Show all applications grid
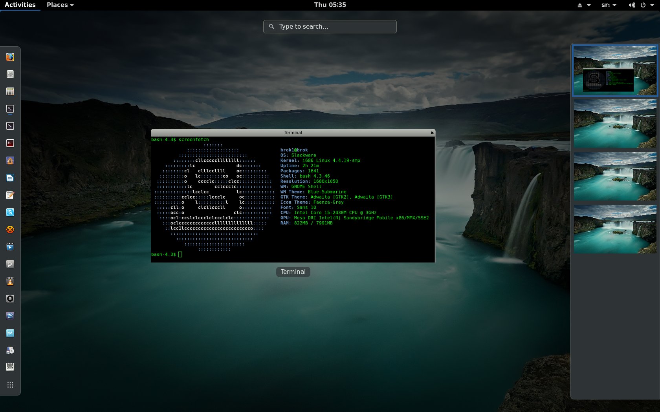The height and width of the screenshot is (412, 660). pyautogui.click(x=10, y=385)
